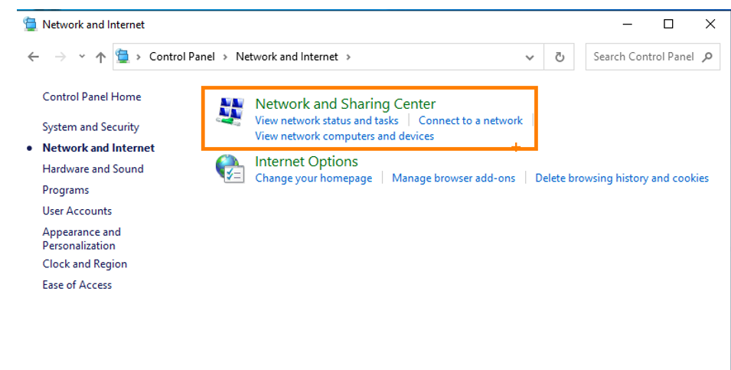Screen dimensions: 731x370
Task: Expand the address bar history dropdown
Action: click(x=530, y=57)
